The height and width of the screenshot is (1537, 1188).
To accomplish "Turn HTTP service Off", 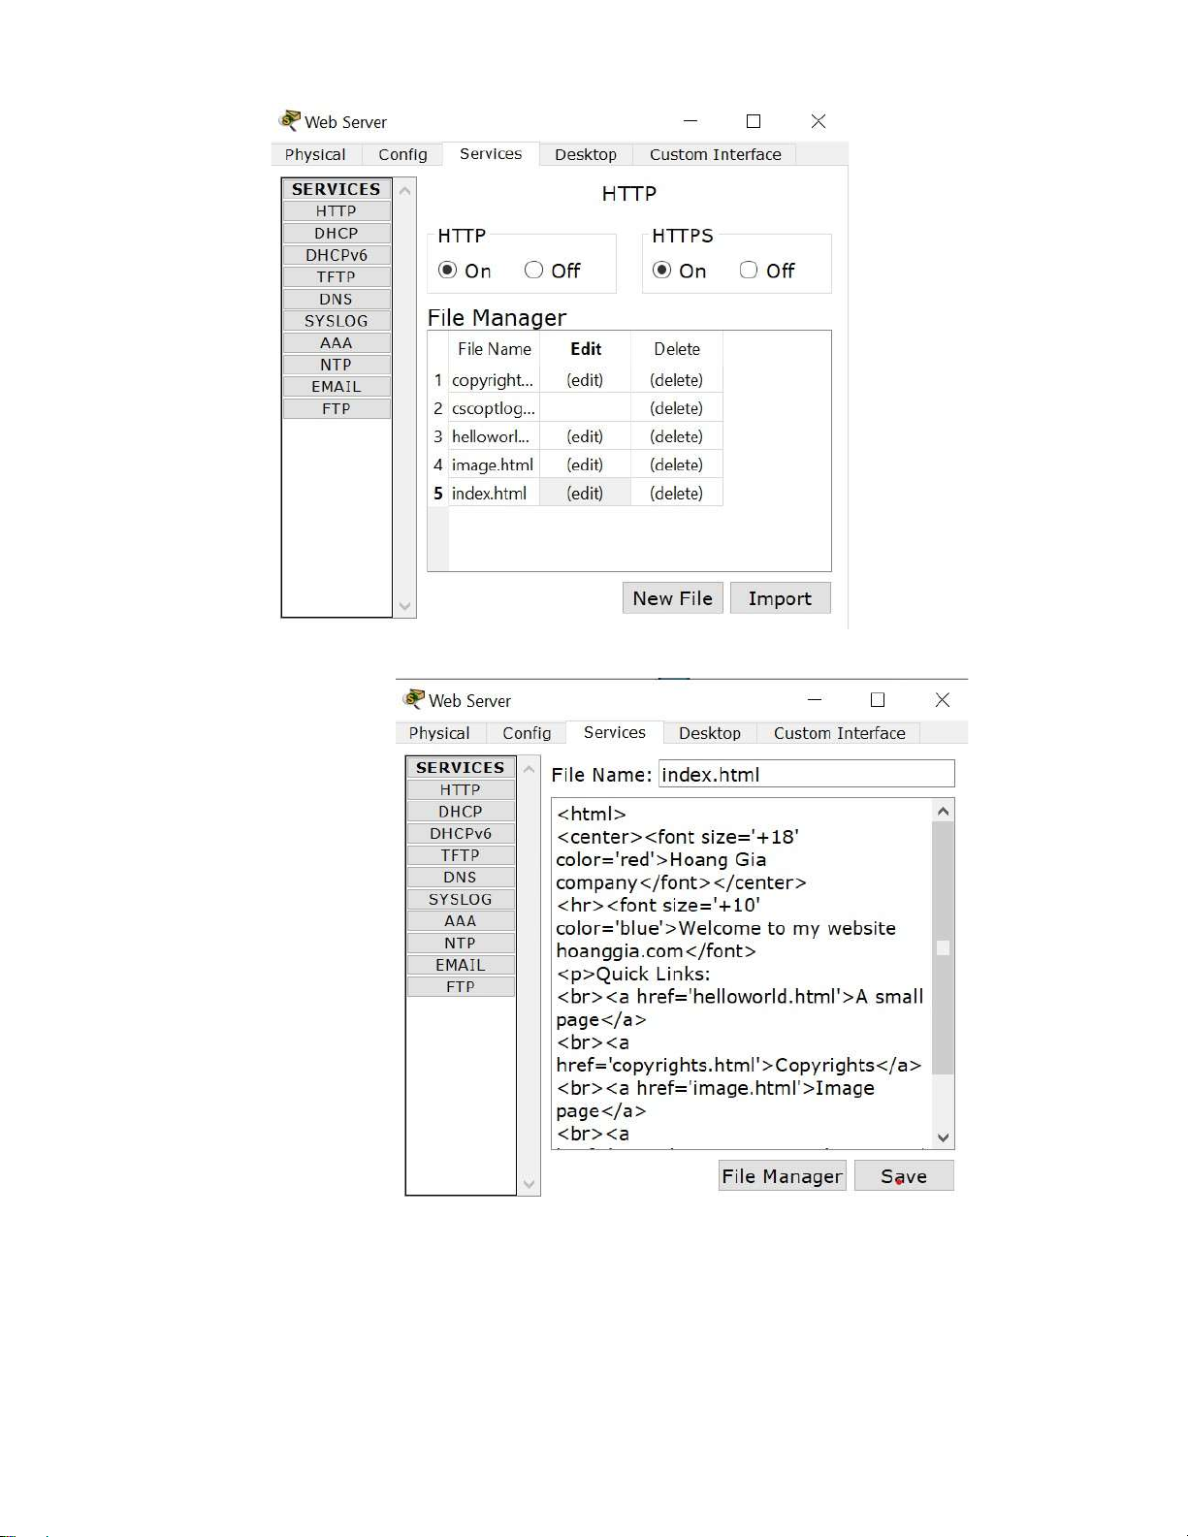I will click(534, 271).
